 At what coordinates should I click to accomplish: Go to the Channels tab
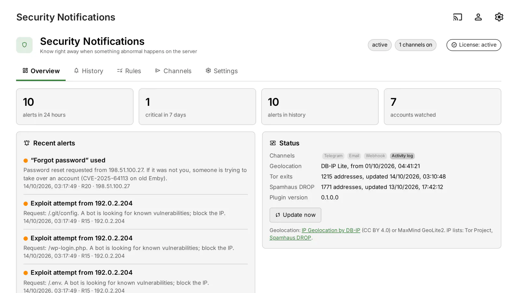click(173, 71)
